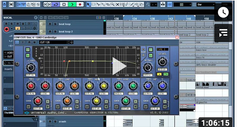Select the Zoom magnifier tool

click(113, 5)
